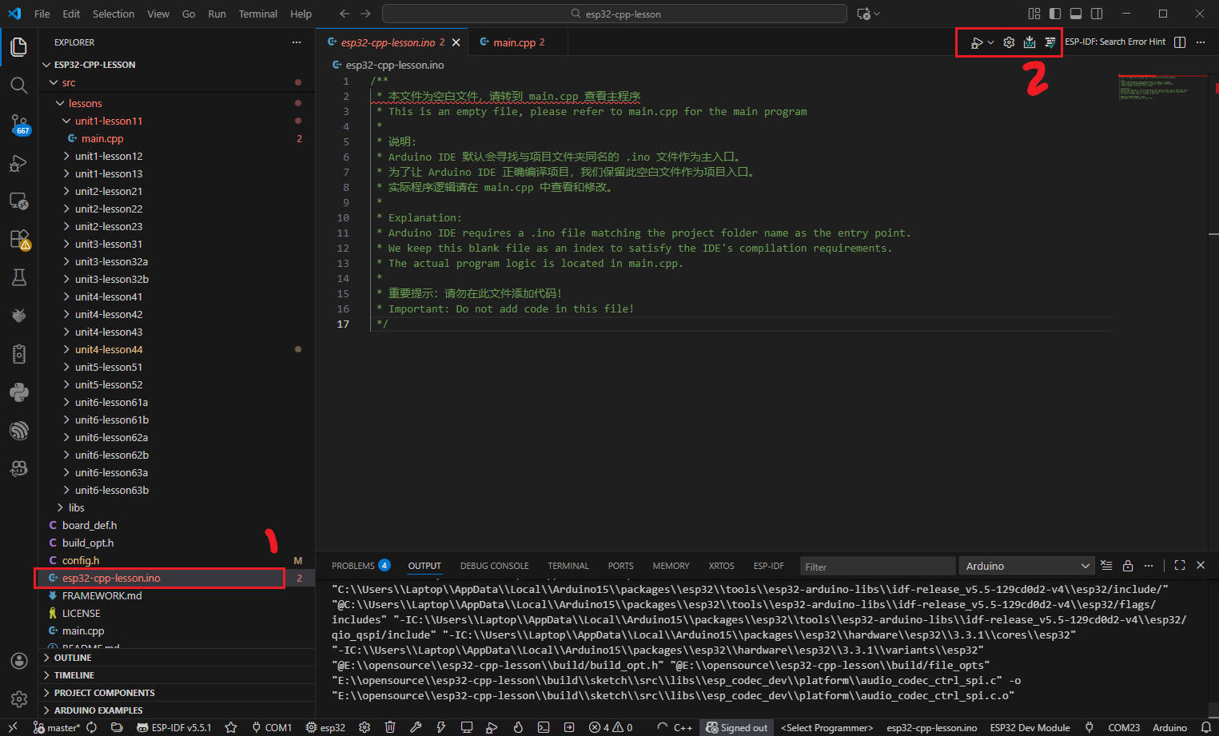This screenshot has width=1219, height=736.
Task: Open the Arduino output channel dropdown
Action: (1027, 566)
